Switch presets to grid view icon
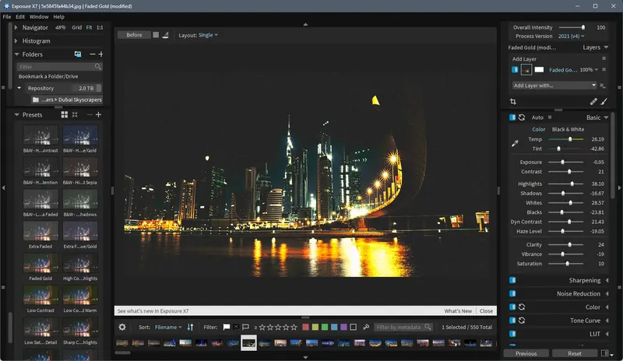Viewport: 623px width, 361px height. pos(65,115)
